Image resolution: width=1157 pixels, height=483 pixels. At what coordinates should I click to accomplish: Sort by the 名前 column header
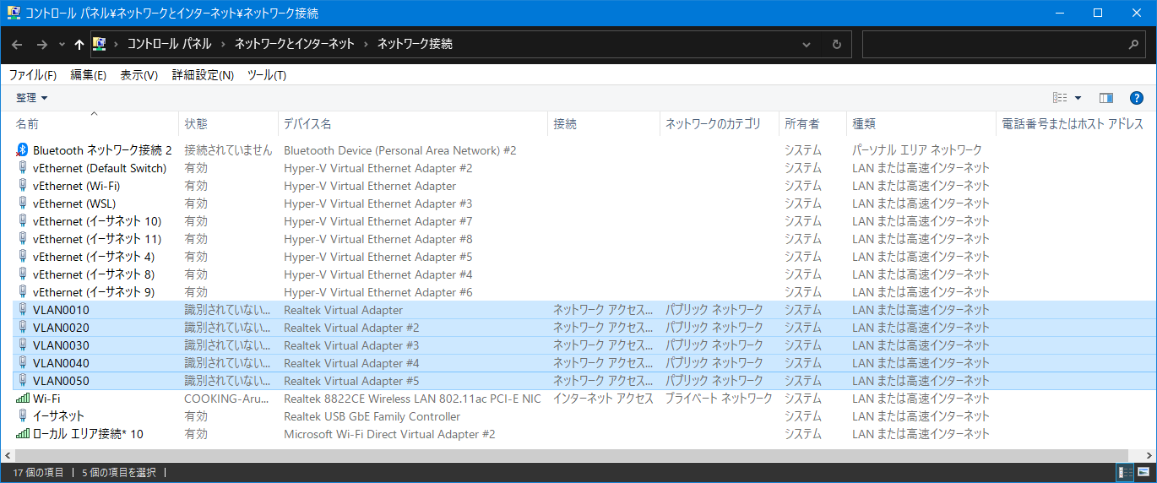pos(95,124)
